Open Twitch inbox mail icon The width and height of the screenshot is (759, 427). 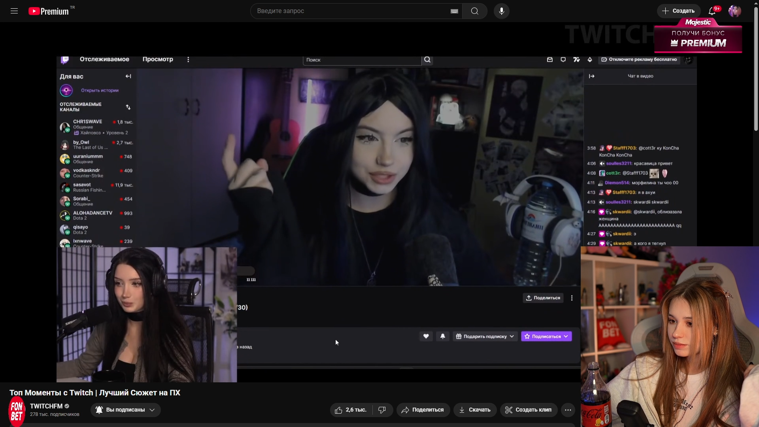[x=549, y=60]
